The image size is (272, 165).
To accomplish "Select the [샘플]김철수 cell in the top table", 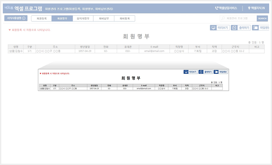I will 16,51.
